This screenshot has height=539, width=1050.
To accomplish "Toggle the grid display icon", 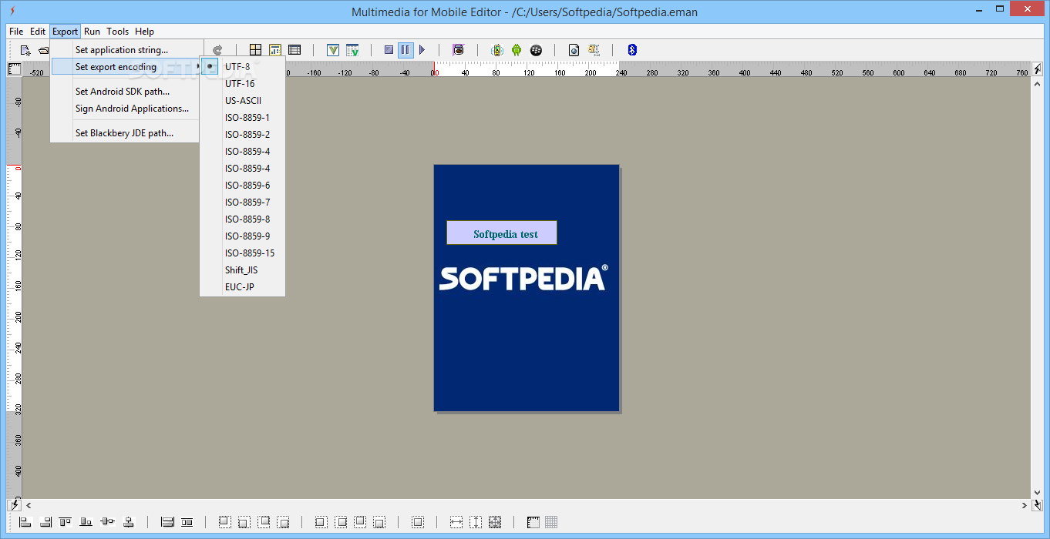I will click(551, 522).
